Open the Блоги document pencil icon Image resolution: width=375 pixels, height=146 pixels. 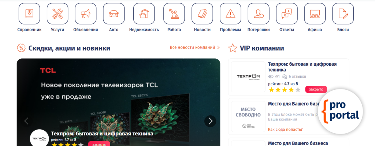point(343,14)
